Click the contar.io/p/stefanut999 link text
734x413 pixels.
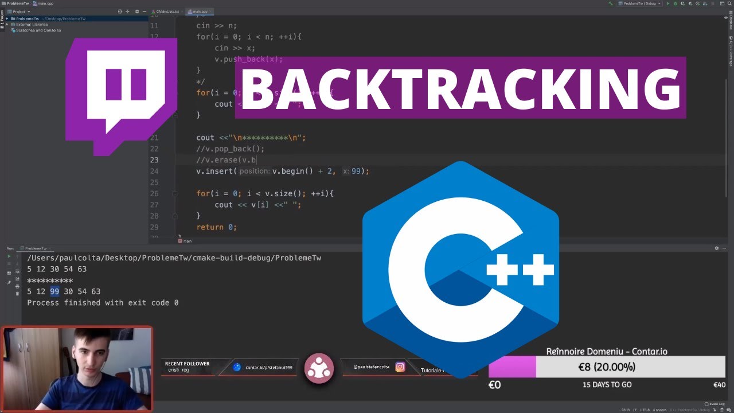pos(269,367)
